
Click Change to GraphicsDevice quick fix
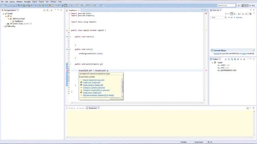coord(96,90)
